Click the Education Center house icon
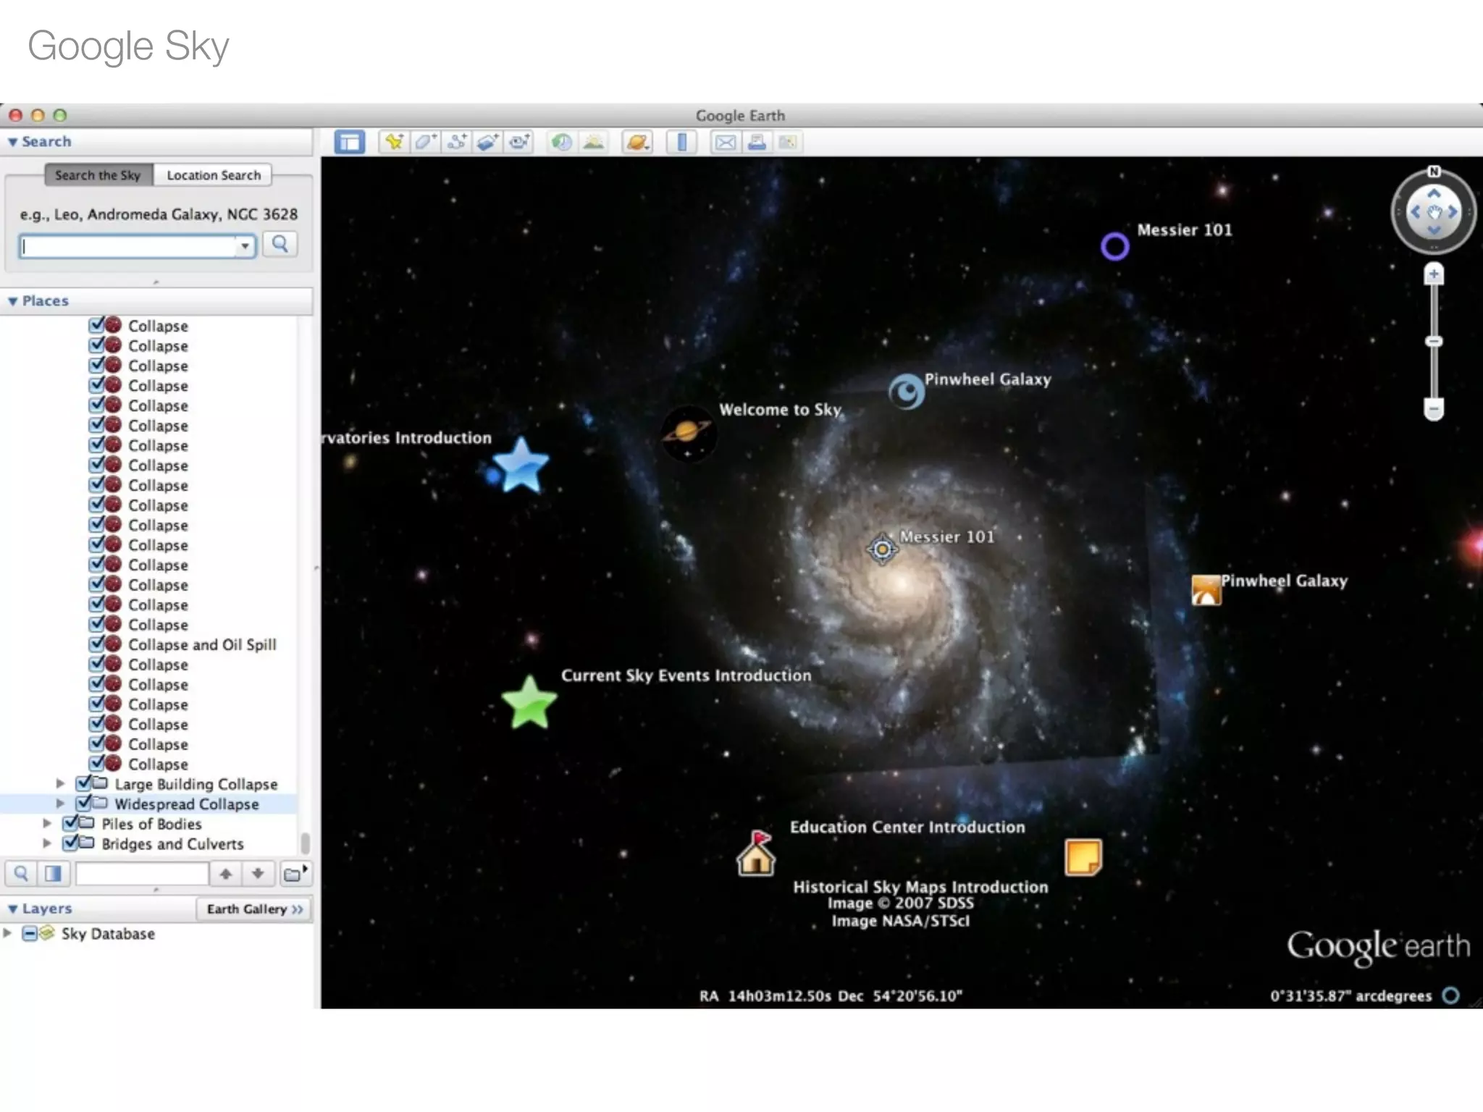 coord(756,853)
